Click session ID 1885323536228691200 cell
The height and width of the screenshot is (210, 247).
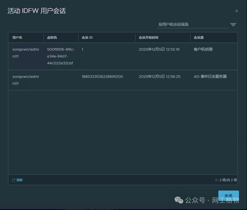102,76
